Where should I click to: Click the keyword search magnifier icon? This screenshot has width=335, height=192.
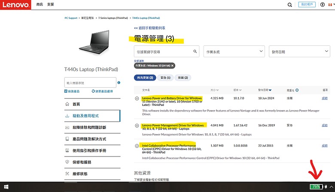[x=195, y=51]
